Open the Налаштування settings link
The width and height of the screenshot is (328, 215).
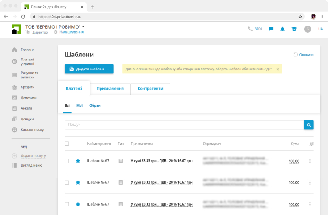pyautogui.click(x=71, y=32)
